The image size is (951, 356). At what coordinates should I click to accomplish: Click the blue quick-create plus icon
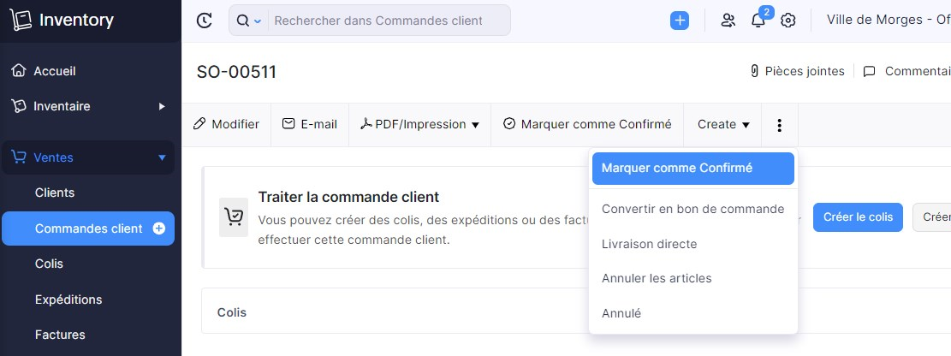[x=680, y=21]
